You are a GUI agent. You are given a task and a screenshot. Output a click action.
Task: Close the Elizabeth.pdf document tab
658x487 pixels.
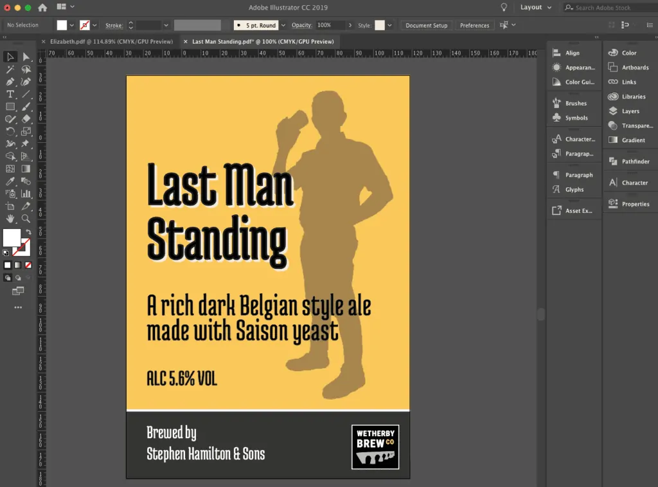tap(43, 42)
